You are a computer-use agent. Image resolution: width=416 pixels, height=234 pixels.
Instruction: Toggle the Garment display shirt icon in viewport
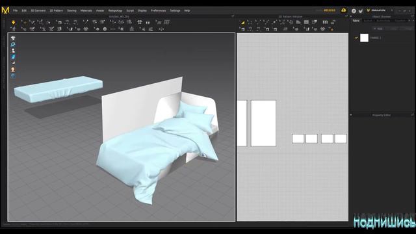(x=13, y=38)
